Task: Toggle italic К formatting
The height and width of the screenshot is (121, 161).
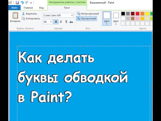Action: point(61,22)
